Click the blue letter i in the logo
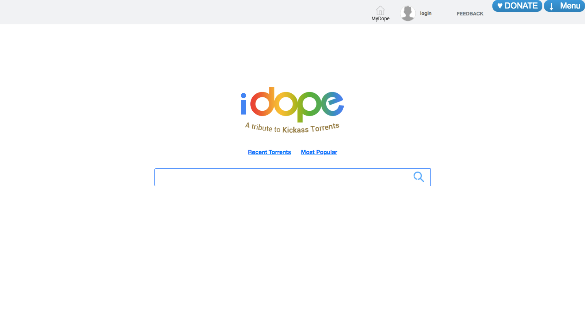Viewport: 585px width, 333px height. click(x=243, y=103)
